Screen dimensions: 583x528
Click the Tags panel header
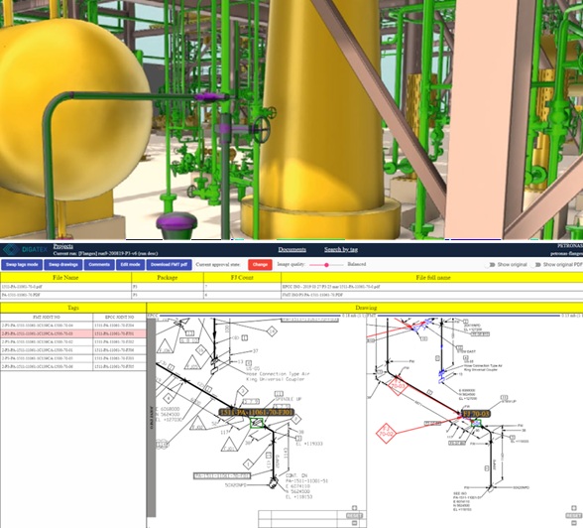tap(73, 308)
